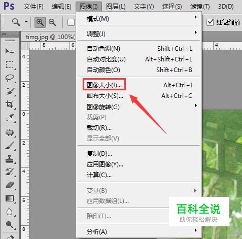Select the Spot Healing Brush tool
The image size is (242, 239).
[10, 132]
